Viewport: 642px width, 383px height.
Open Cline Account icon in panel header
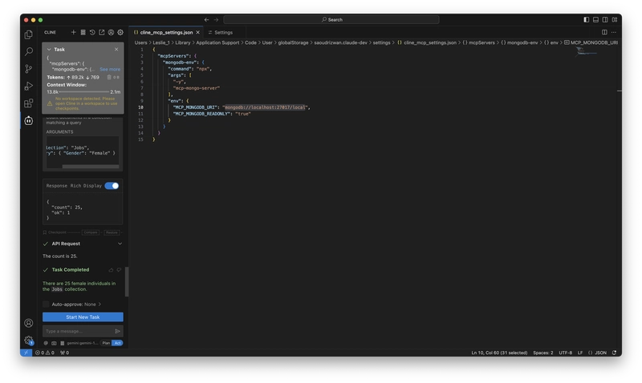pyautogui.click(x=111, y=32)
